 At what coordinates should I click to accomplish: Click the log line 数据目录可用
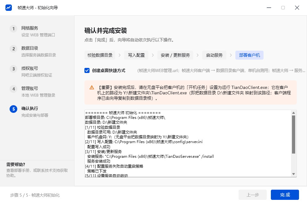click(112, 132)
